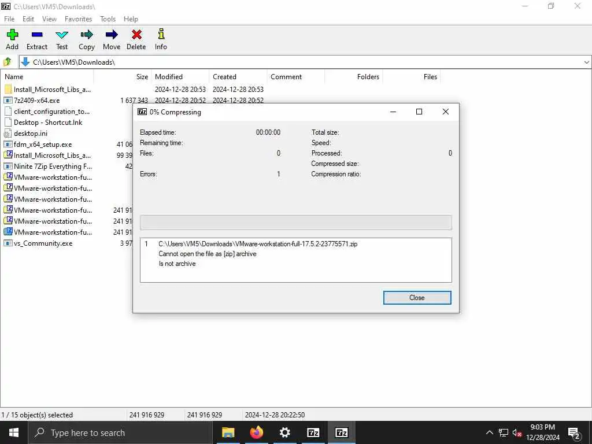Viewport: 592px width, 444px height.
Task: Open the Tools menu
Action: [x=108, y=19]
